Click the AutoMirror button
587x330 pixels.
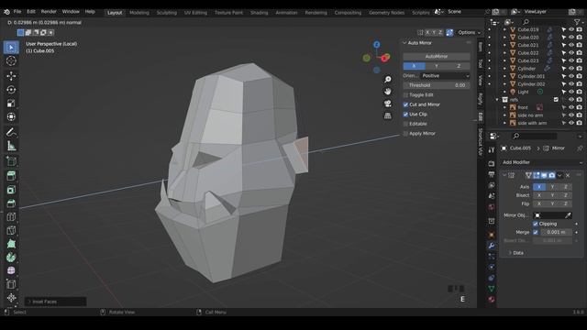[x=437, y=56]
